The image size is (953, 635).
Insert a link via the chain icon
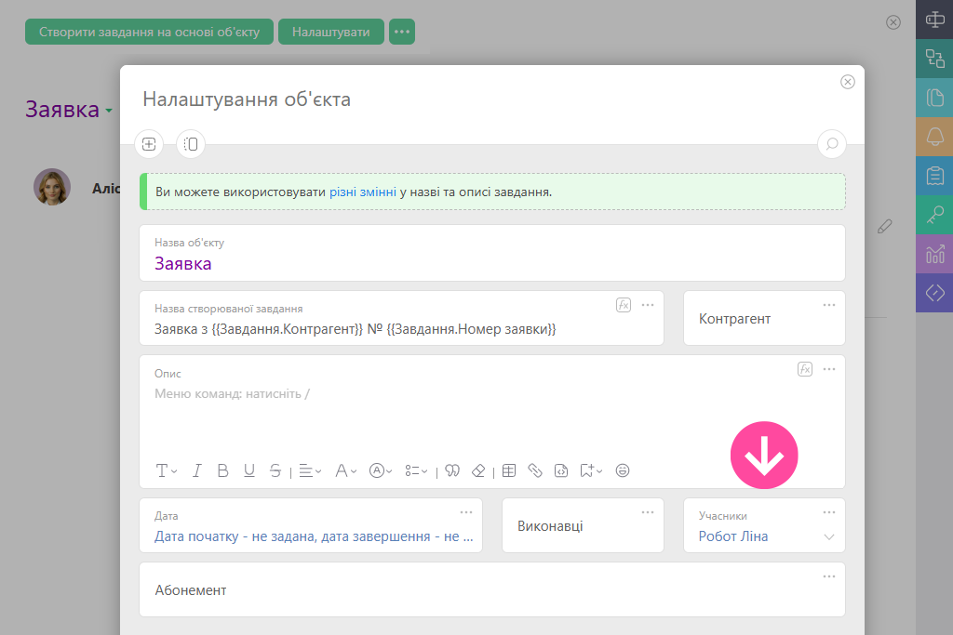point(535,470)
